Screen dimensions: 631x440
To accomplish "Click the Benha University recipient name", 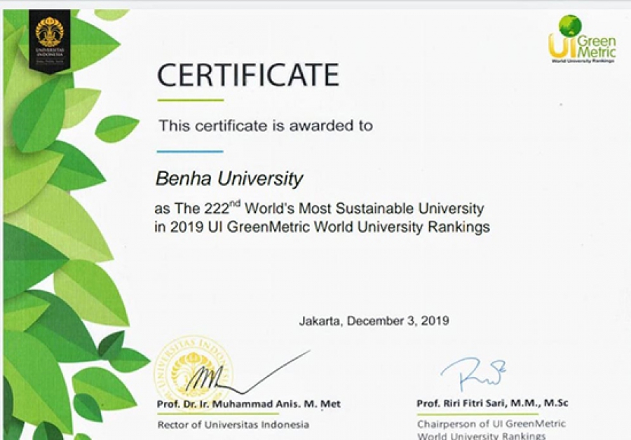I will [229, 179].
